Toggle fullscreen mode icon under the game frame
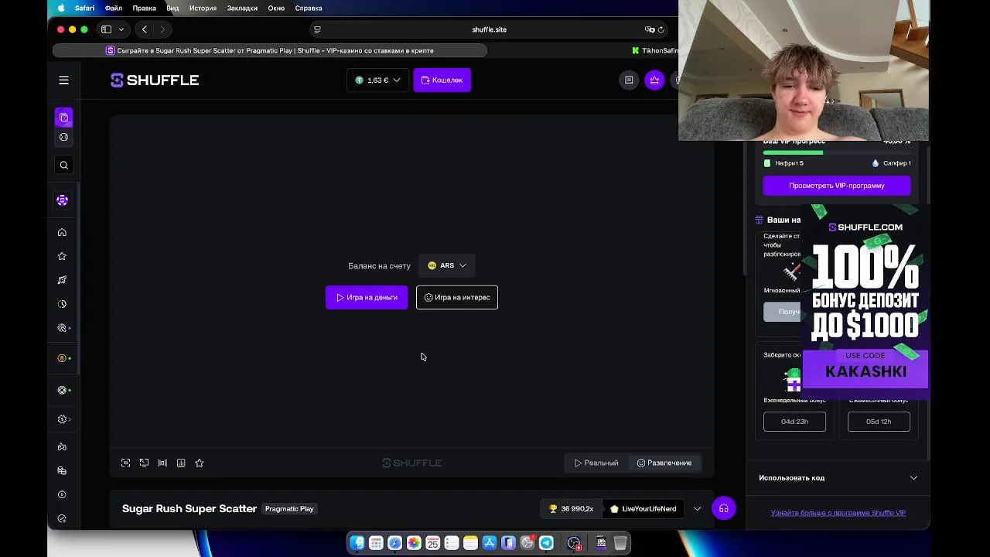Viewport: 990px width, 557px height. 126,463
